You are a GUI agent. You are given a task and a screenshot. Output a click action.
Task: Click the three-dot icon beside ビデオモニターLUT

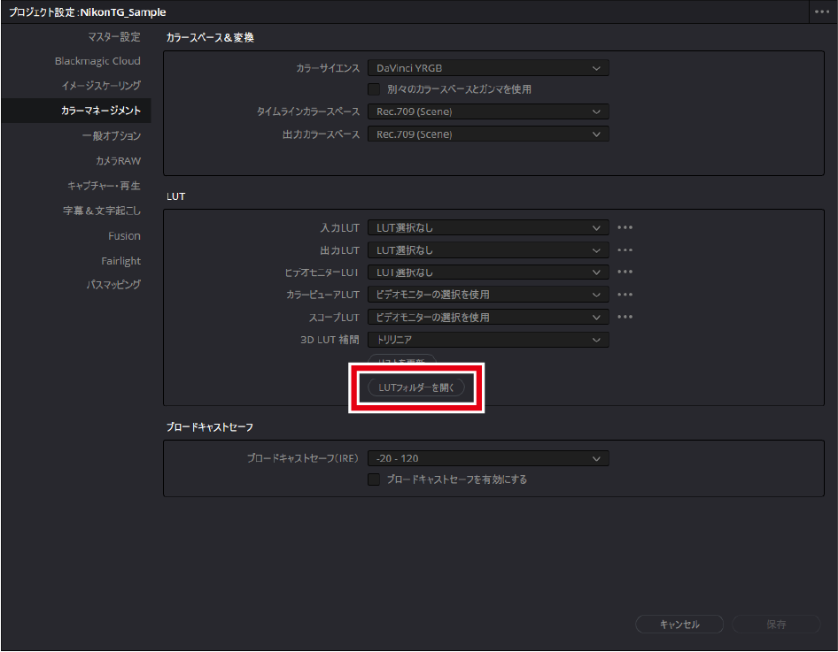[x=625, y=272]
